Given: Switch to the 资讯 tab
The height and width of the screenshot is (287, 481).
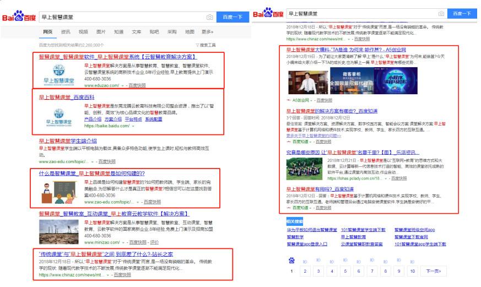Looking at the screenshot, I should click(66, 31).
